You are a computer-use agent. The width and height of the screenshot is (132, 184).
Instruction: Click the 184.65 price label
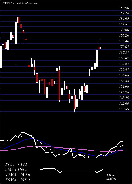click(124, 18)
